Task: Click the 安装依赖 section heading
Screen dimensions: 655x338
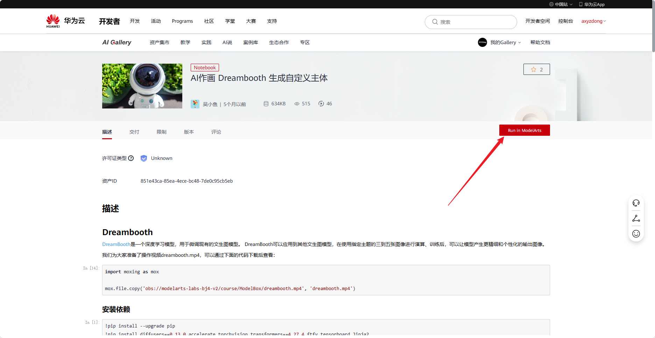Action: click(116, 309)
